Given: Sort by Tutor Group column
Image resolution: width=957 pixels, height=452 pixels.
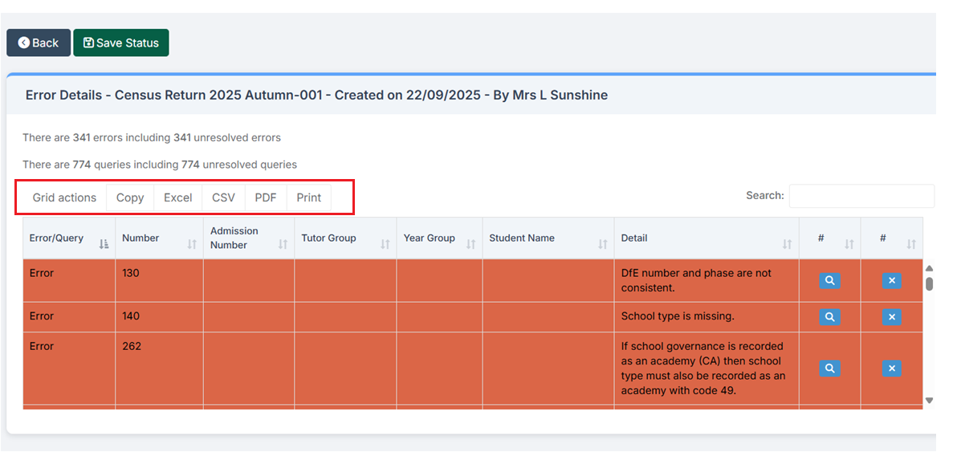Looking at the screenshot, I should (x=385, y=244).
